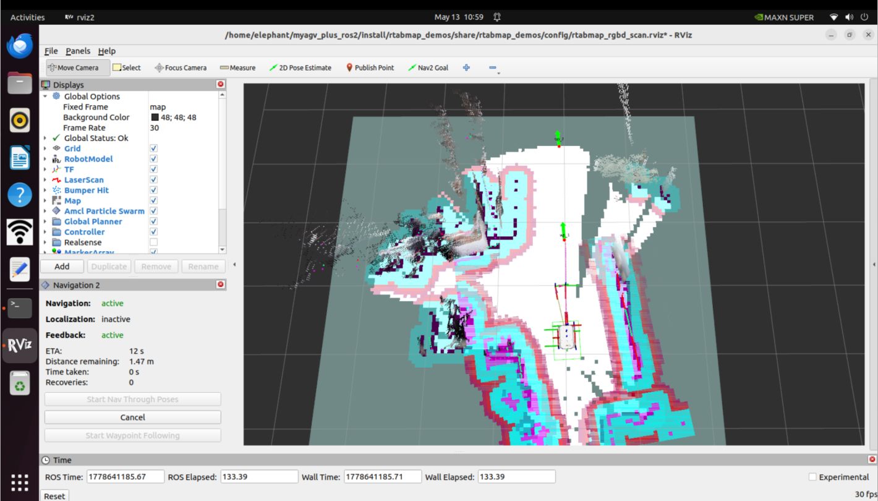Viewport: 878px width, 501px height.
Task: Click the Grid display icon
Action: [x=57, y=148]
